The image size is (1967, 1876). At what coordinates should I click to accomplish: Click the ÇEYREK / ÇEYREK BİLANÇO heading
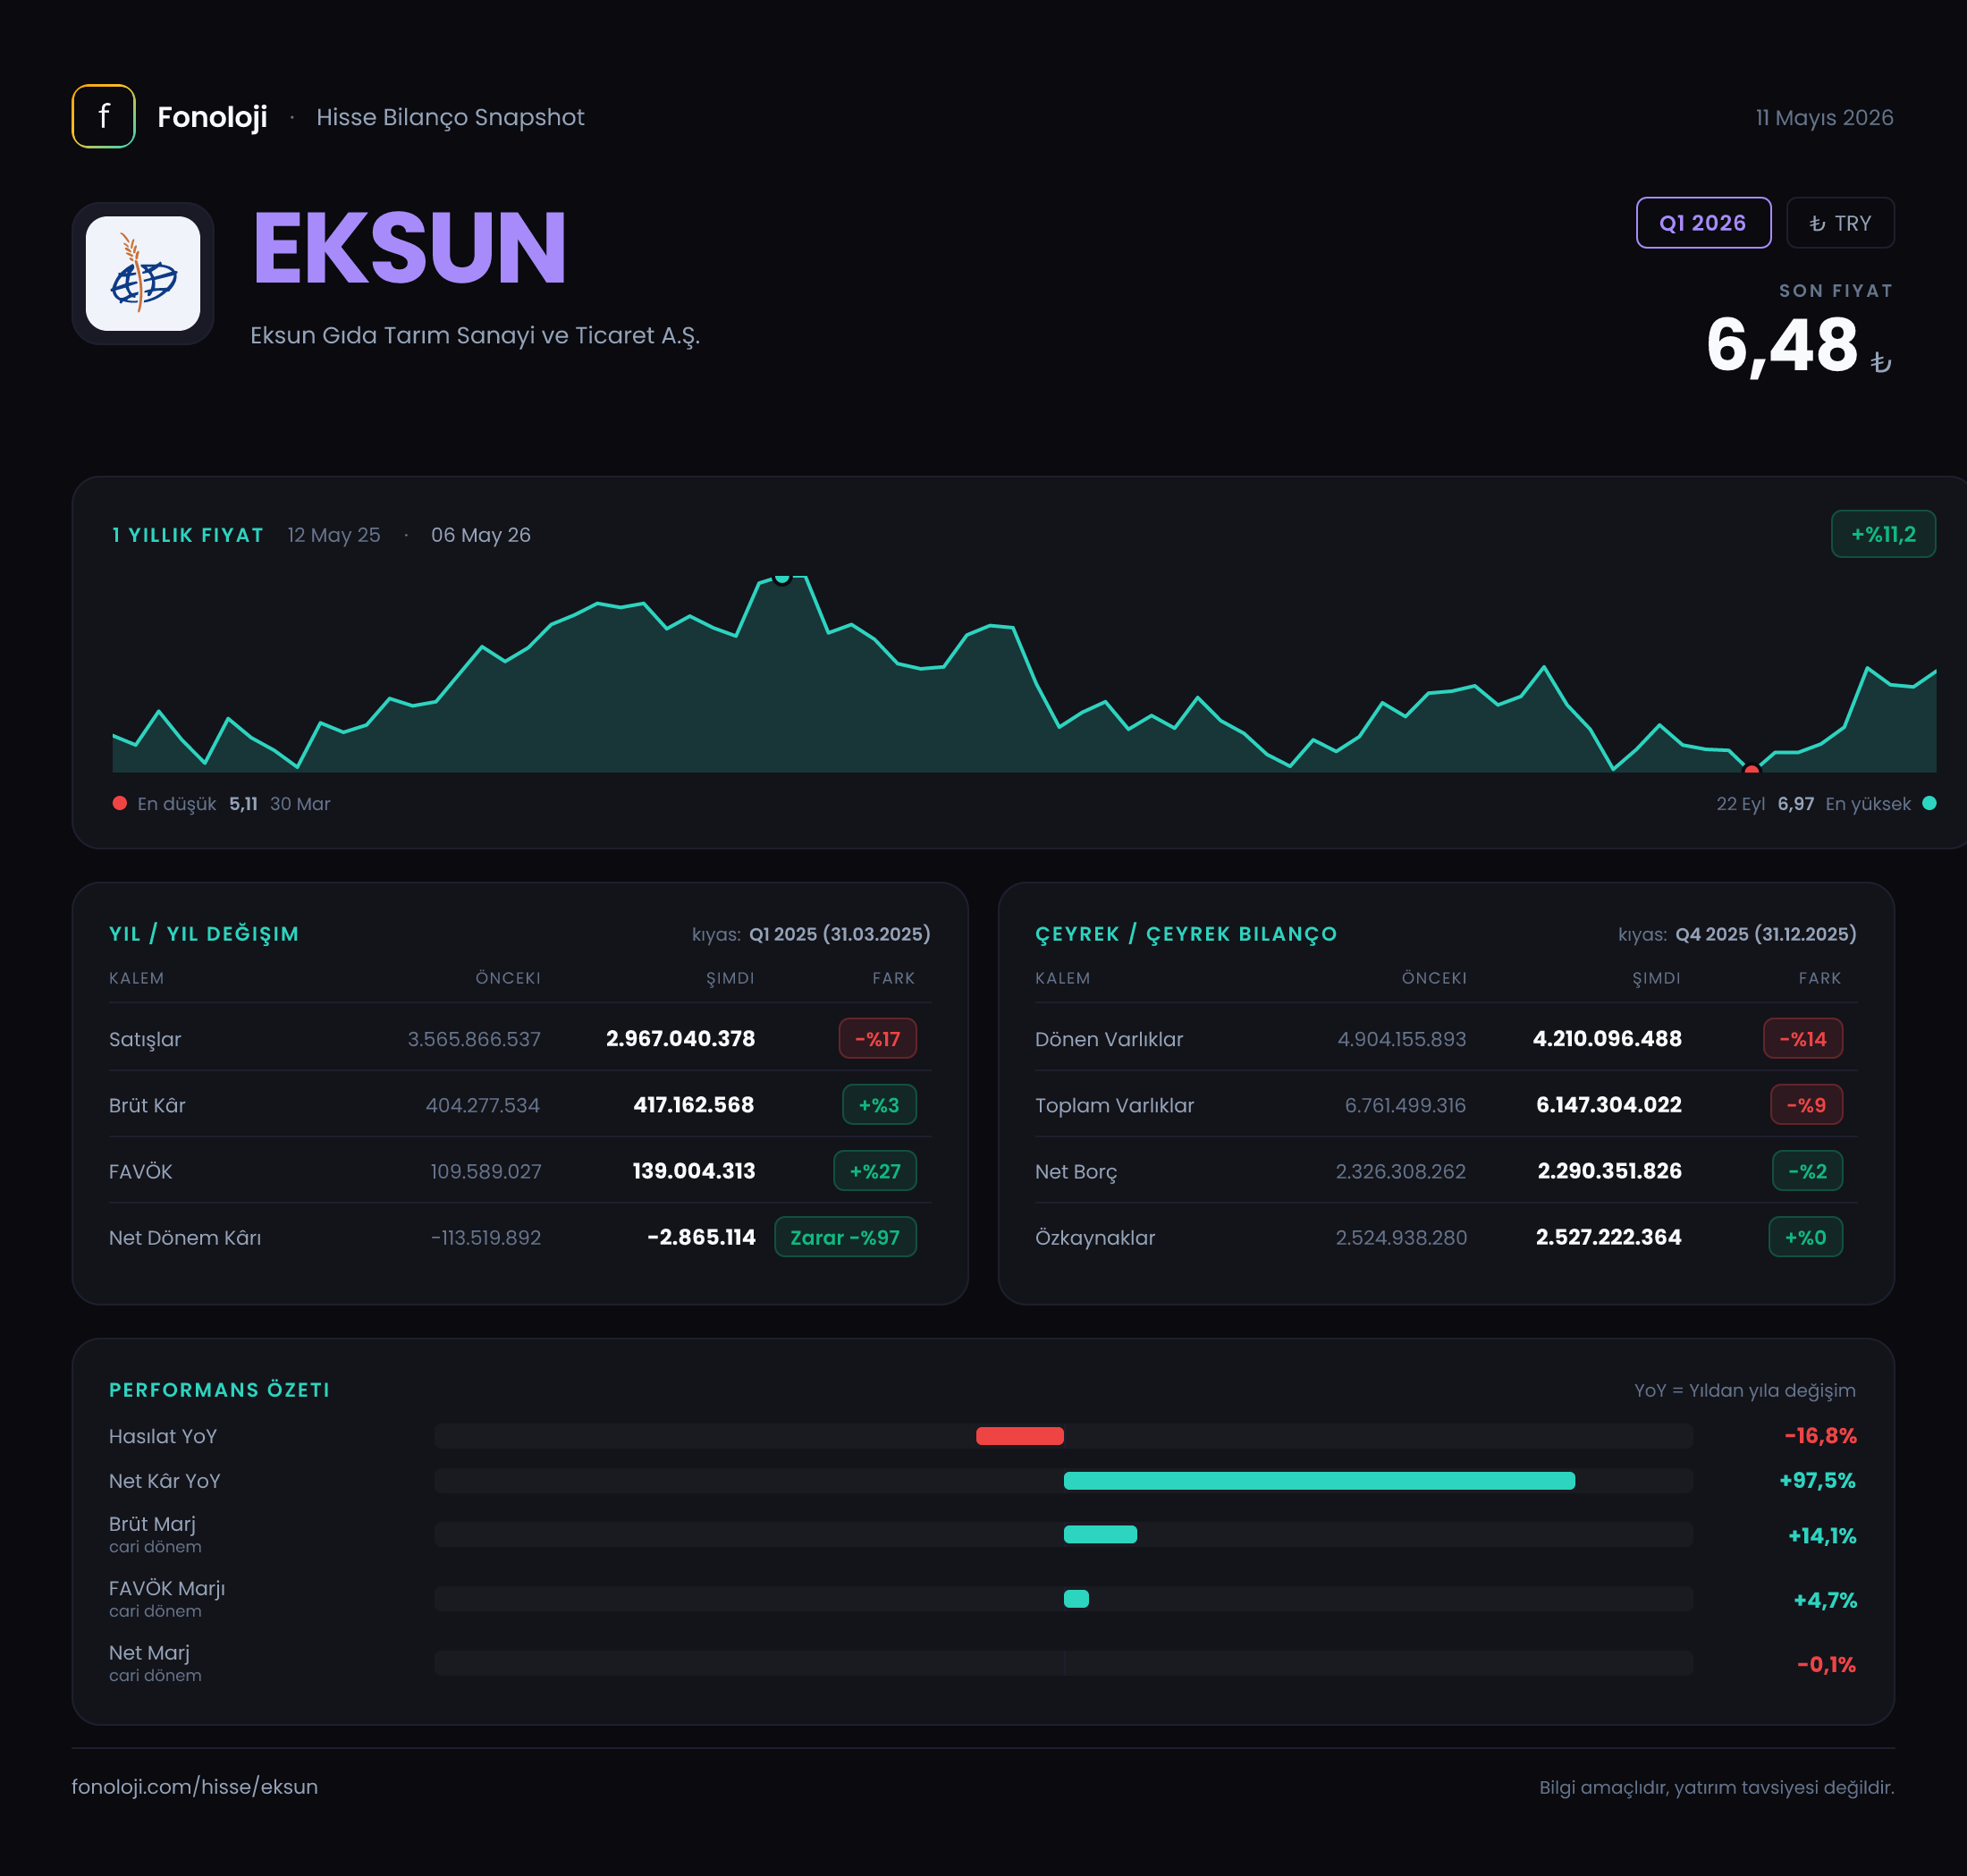pyautogui.click(x=1185, y=933)
